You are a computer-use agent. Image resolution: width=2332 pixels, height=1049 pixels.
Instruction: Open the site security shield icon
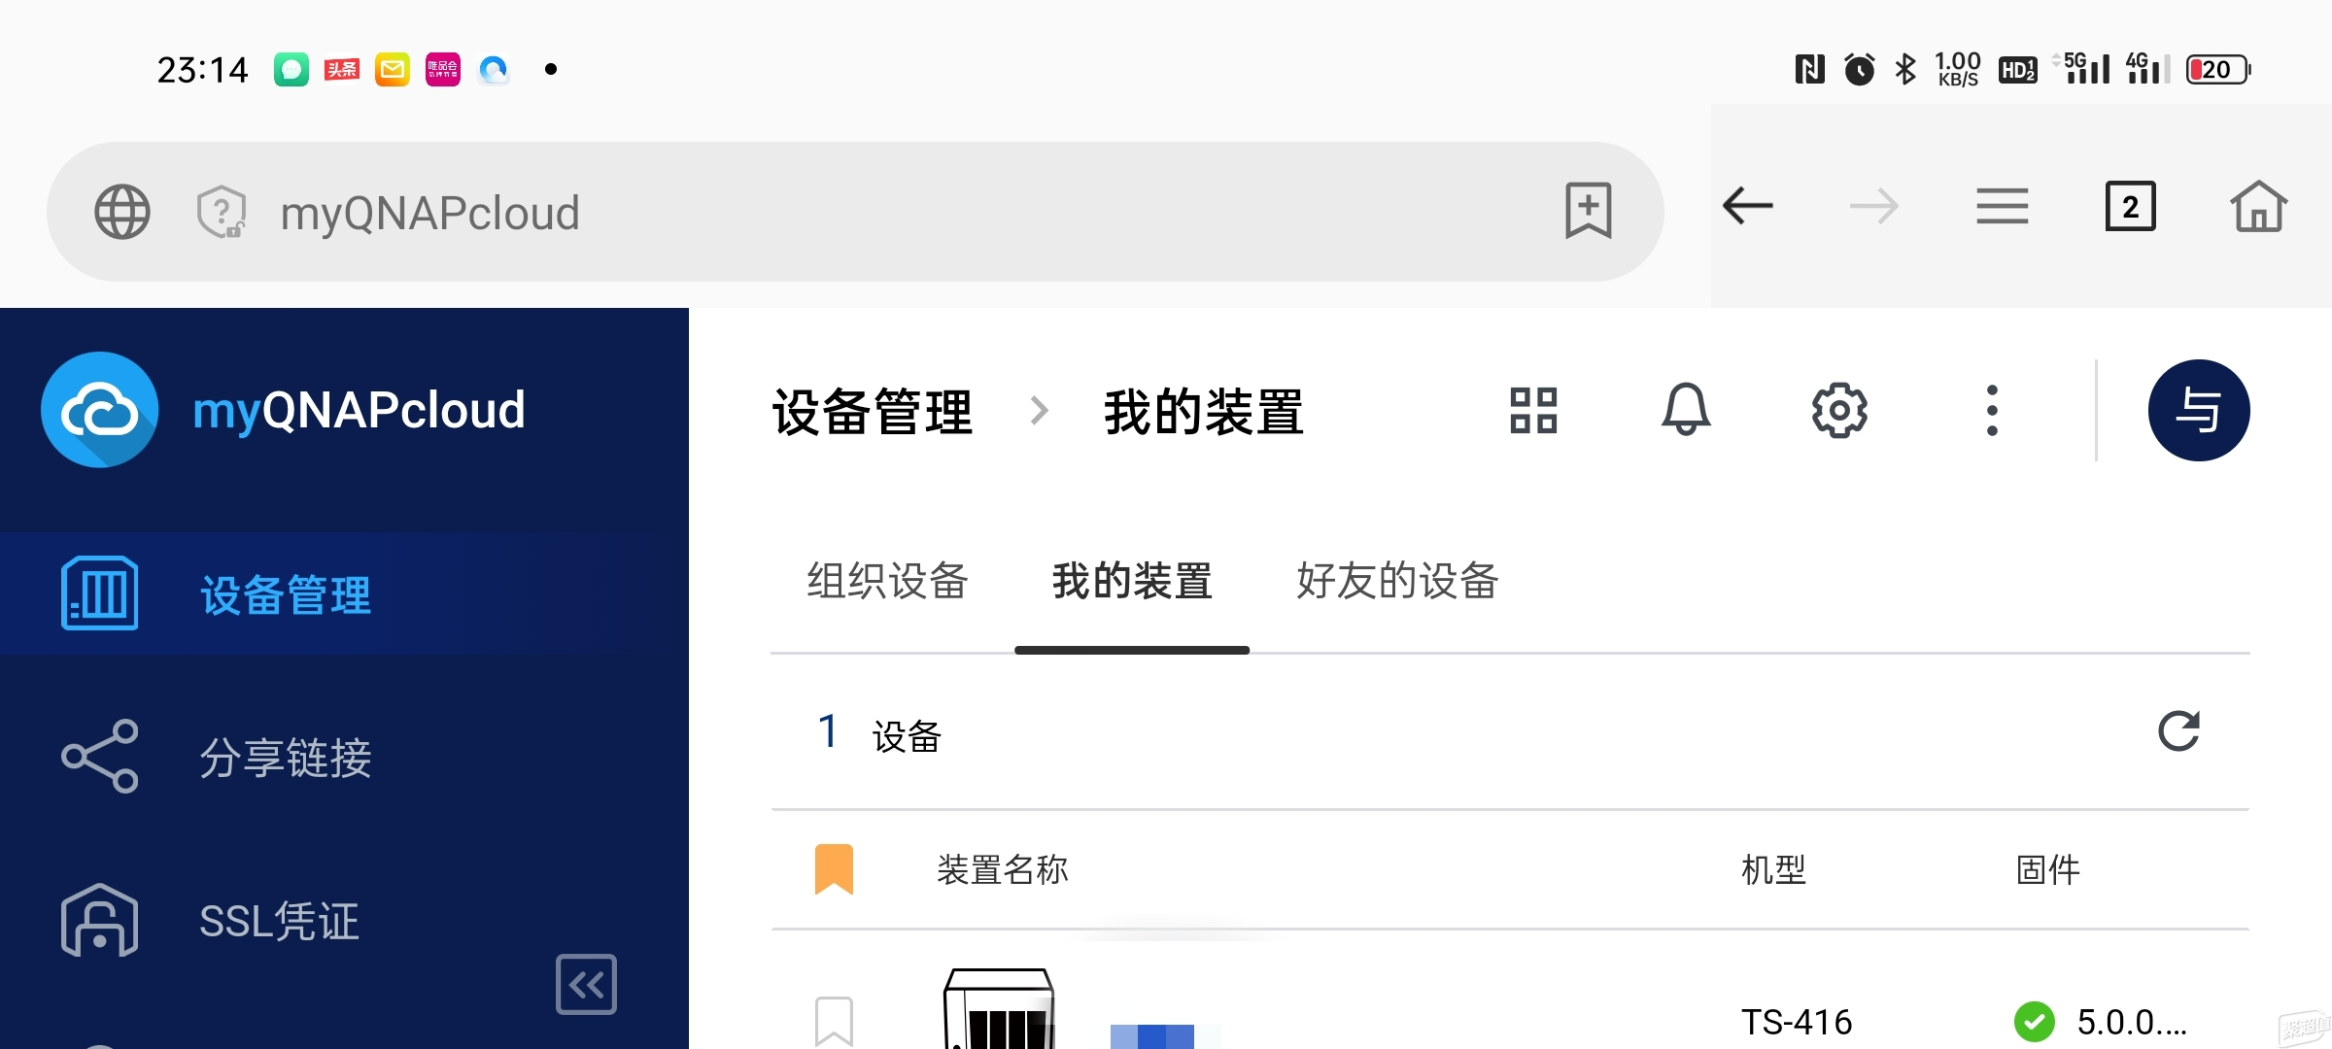222,212
